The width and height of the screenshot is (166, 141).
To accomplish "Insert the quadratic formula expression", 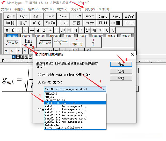I will pos(61,42).
